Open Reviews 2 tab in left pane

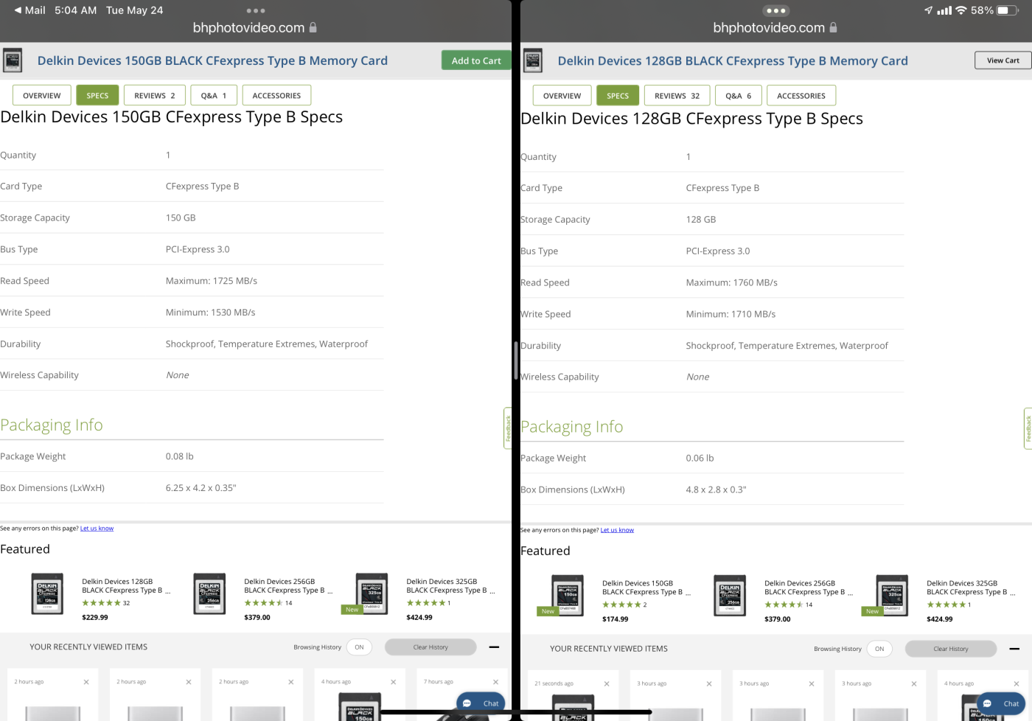coord(155,95)
